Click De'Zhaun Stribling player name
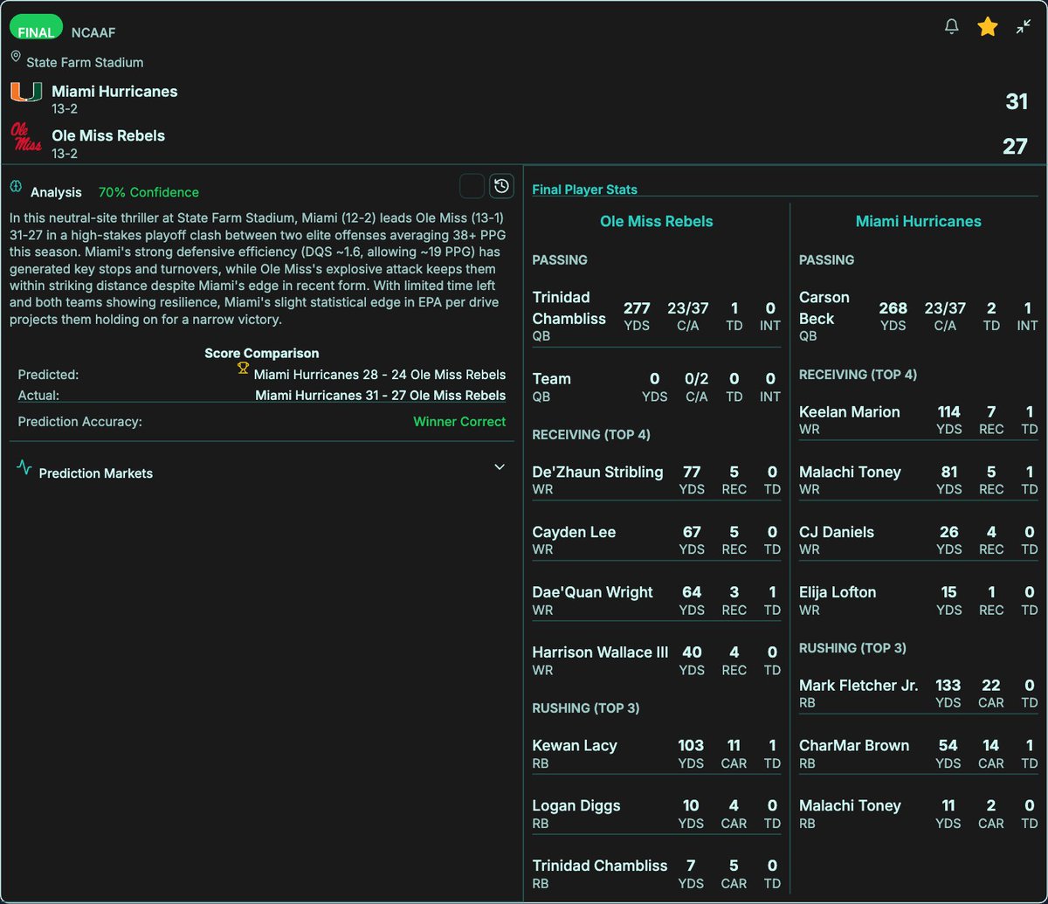Viewport: 1048px width, 904px height. click(x=598, y=472)
